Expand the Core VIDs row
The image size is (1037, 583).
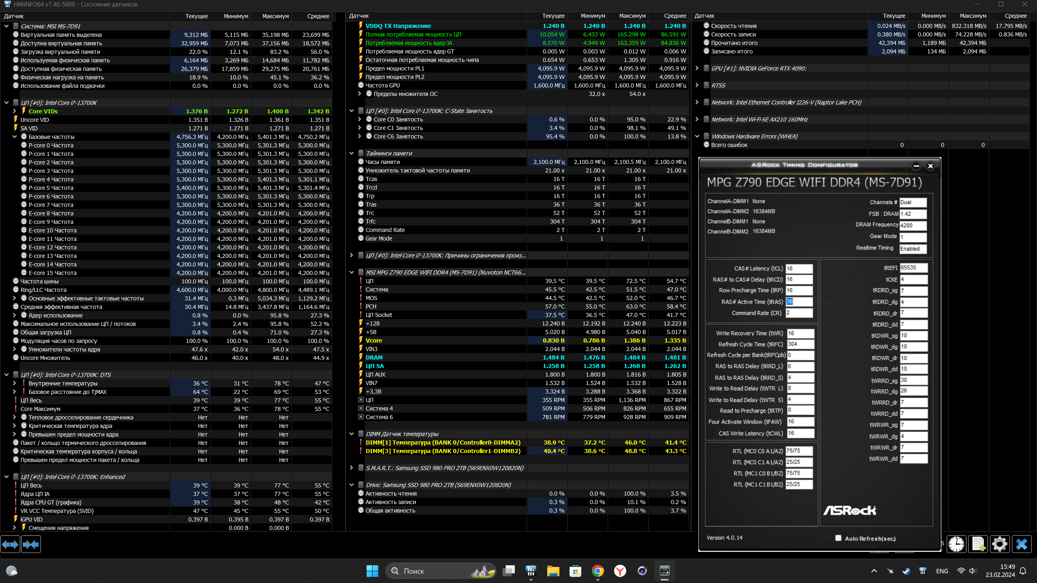[15, 111]
